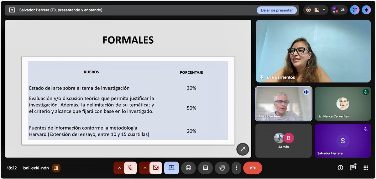Click the presenting screen icon beside Salvador Herrera

[12, 10]
